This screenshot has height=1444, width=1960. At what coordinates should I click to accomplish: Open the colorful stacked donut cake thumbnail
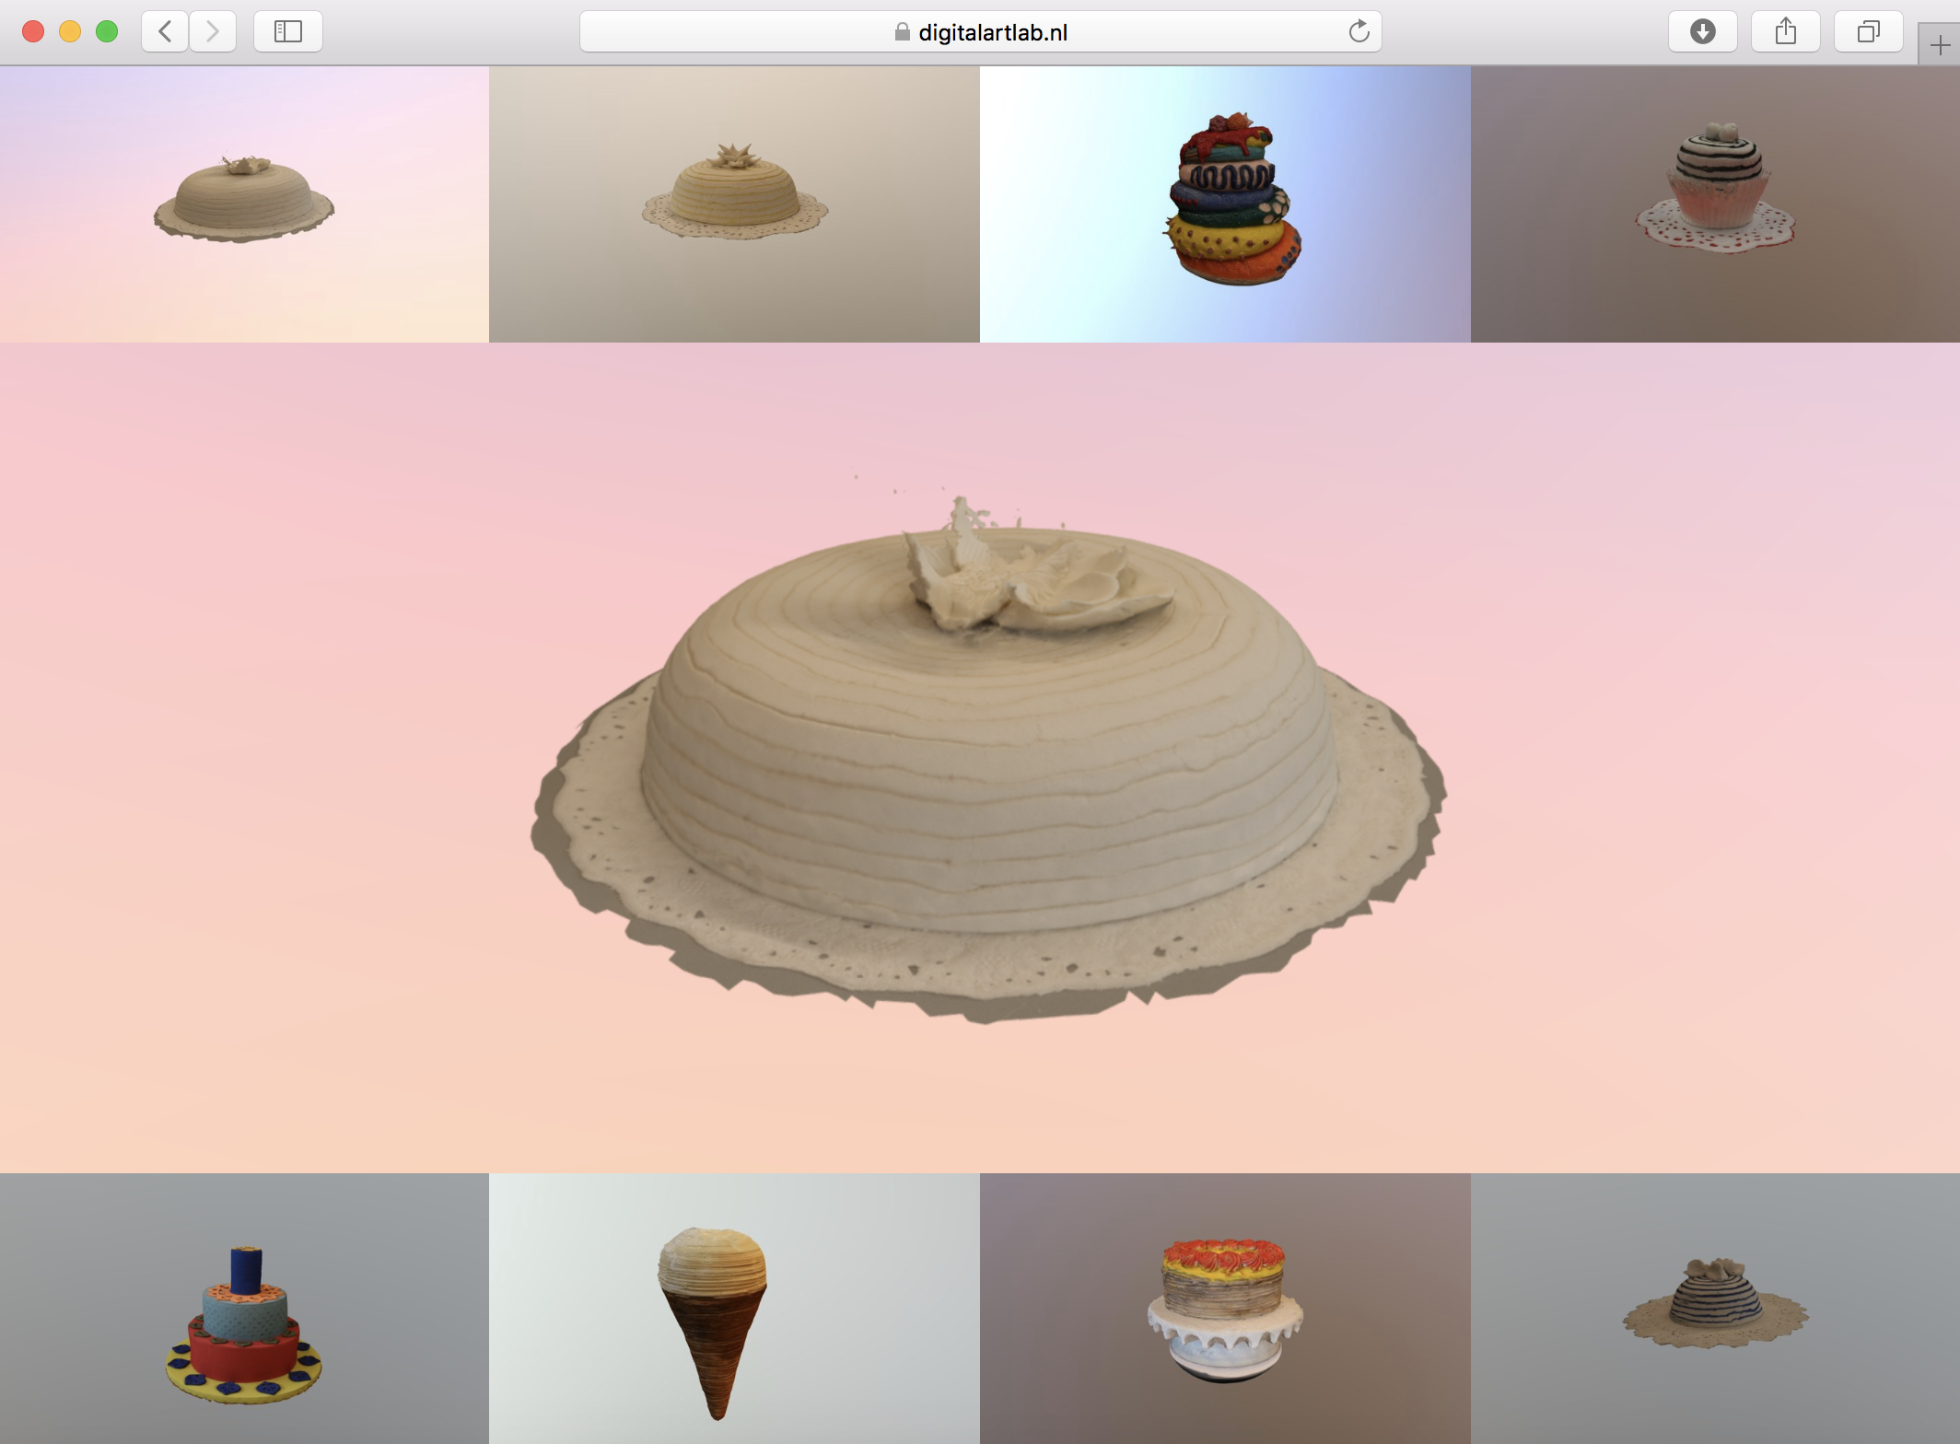tap(1225, 204)
